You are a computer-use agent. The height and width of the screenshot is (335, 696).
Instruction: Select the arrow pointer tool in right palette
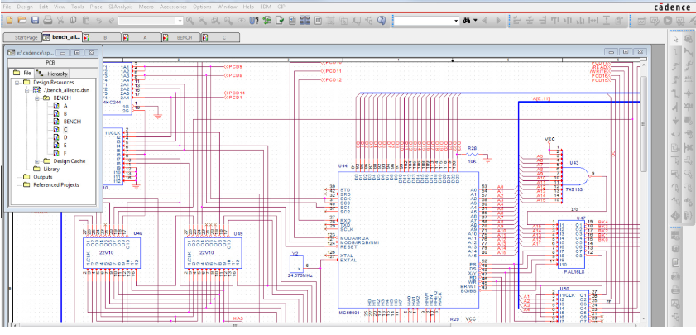tap(676, 39)
